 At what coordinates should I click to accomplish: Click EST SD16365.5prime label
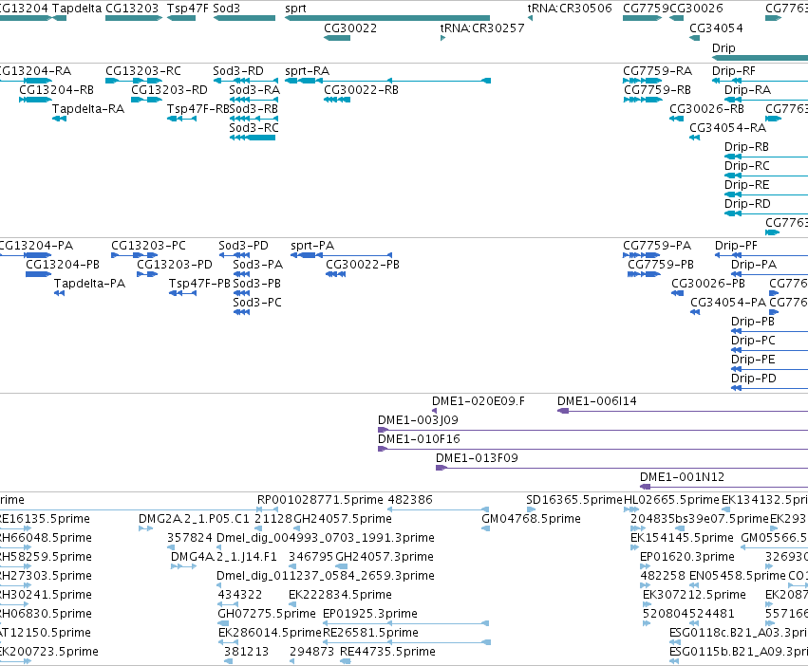(574, 500)
